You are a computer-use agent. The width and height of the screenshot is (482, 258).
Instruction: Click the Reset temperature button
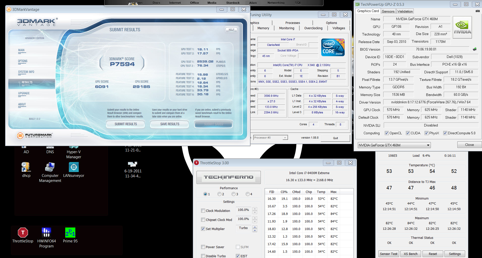433,254
